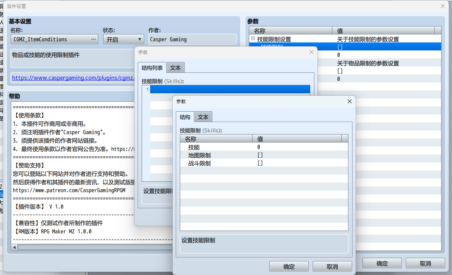Open the caspergaming.com plugin link
The height and width of the screenshot is (275, 452).
pos(73,78)
